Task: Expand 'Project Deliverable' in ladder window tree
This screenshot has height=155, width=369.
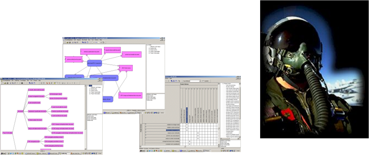Action: [90, 94]
